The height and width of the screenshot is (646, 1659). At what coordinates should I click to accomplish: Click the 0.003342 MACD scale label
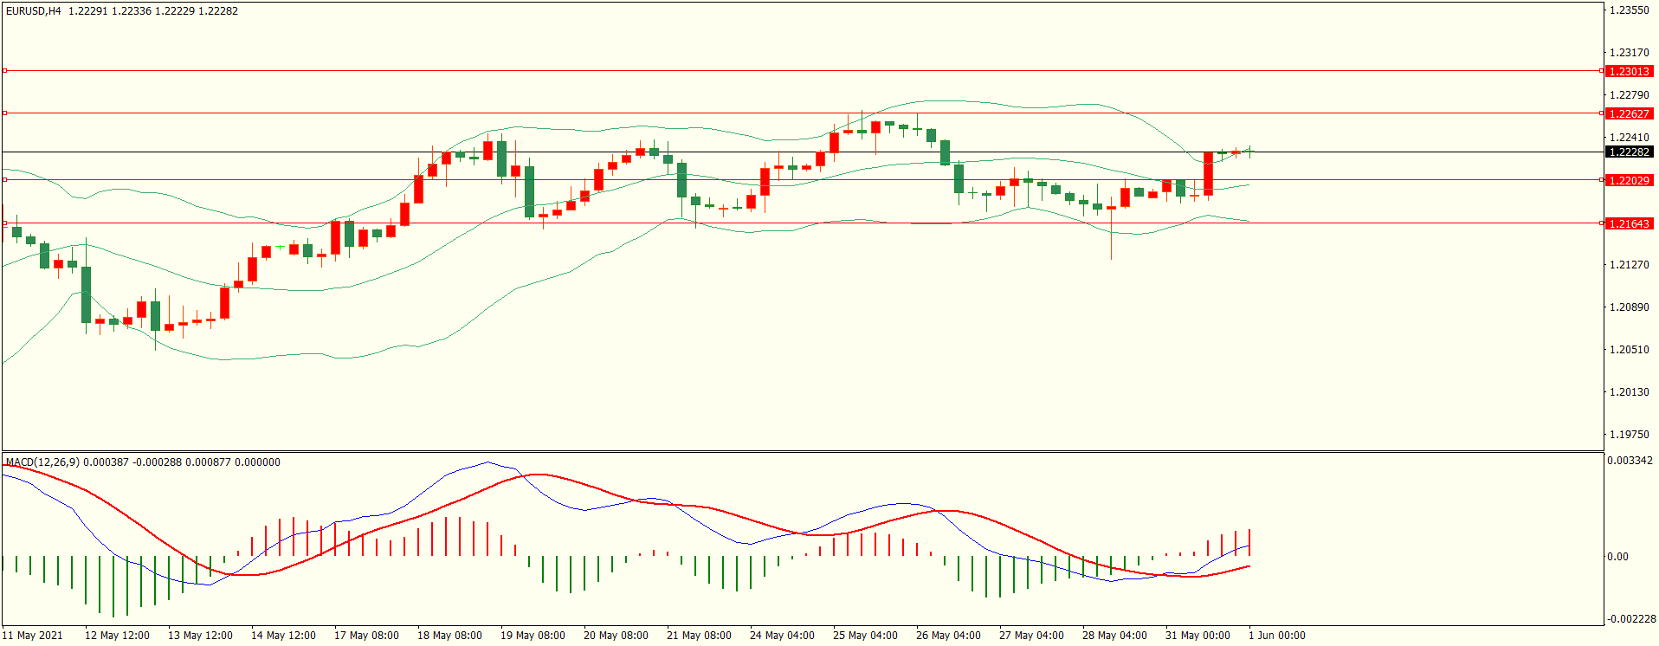pyautogui.click(x=1630, y=461)
